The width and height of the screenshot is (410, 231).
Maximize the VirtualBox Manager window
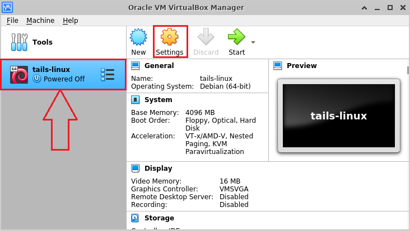pyautogui.click(x=390, y=8)
